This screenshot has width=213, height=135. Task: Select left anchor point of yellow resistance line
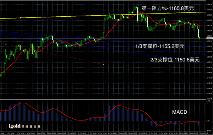click(21, 18)
